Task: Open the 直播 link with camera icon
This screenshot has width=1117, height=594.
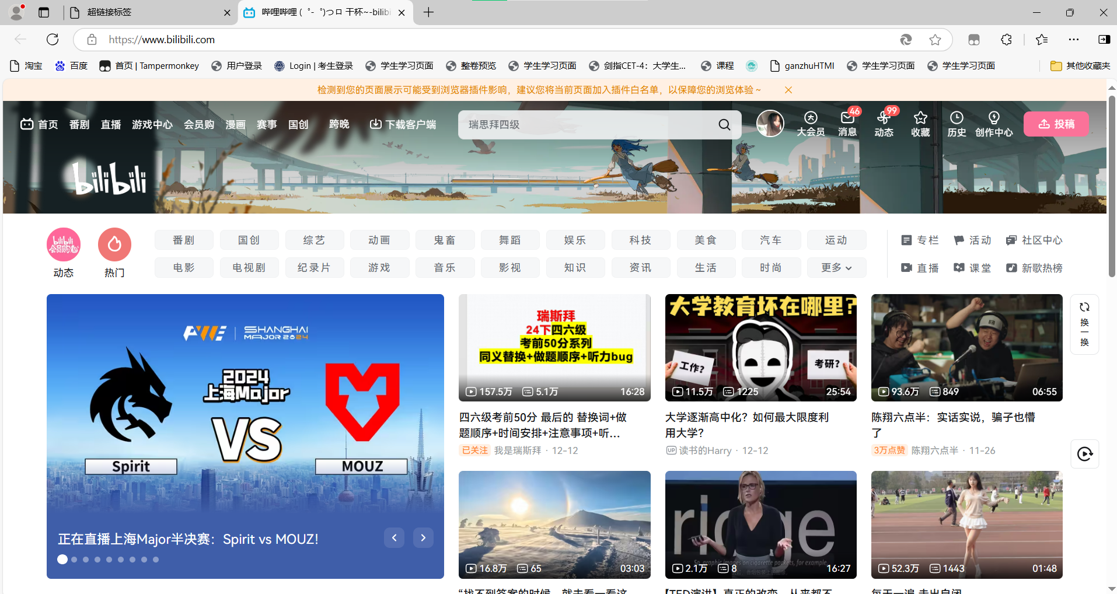Action: (920, 268)
